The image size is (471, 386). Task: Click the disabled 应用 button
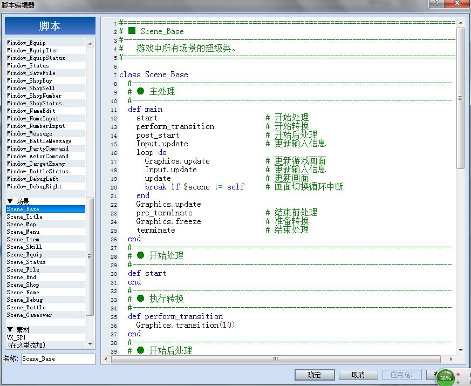point(401,375)
